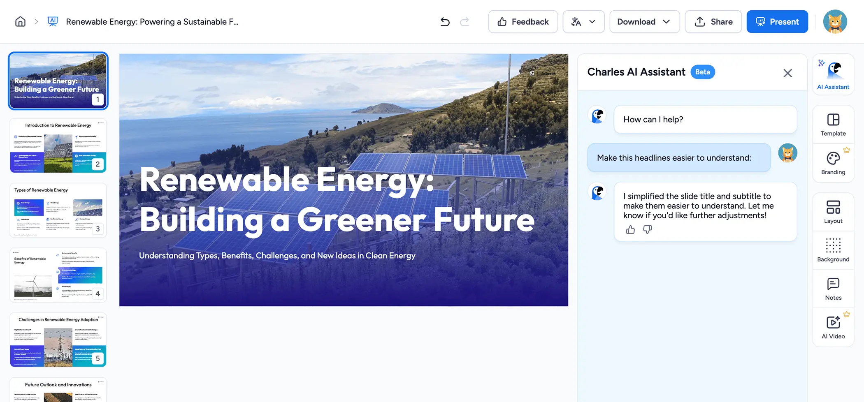Open the speaker Notes panel

tap(833, 289)
